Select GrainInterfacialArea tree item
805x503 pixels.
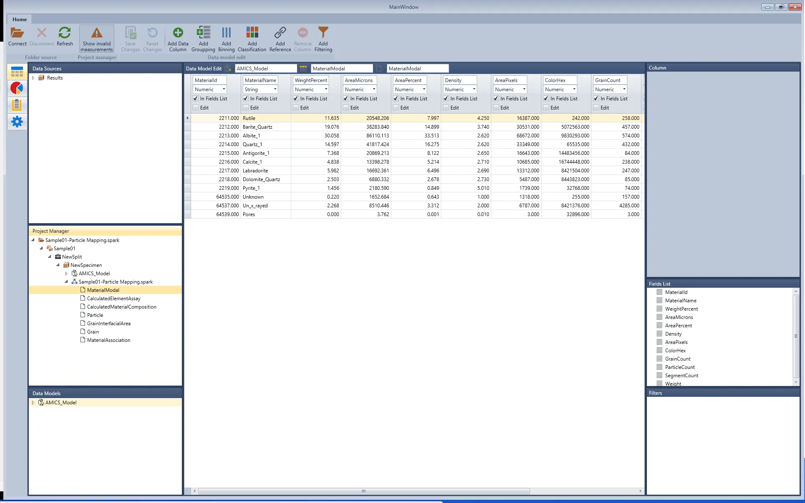(x=108, y=324)
